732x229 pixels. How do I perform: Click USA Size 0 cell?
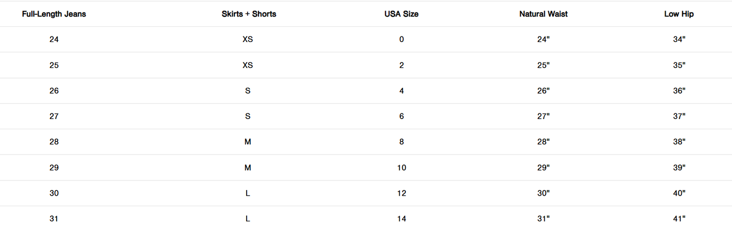[401, 40]
